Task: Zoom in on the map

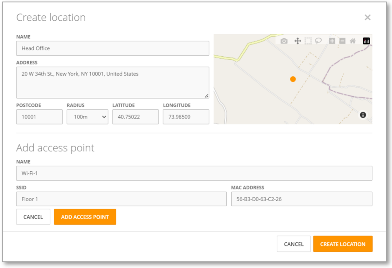Action: point(332,41)
